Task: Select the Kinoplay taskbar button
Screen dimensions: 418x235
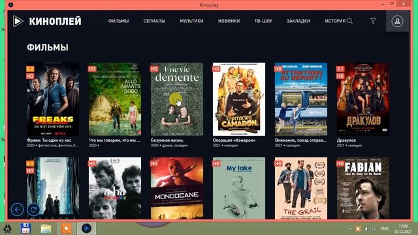Action: [x=86, y=228]
